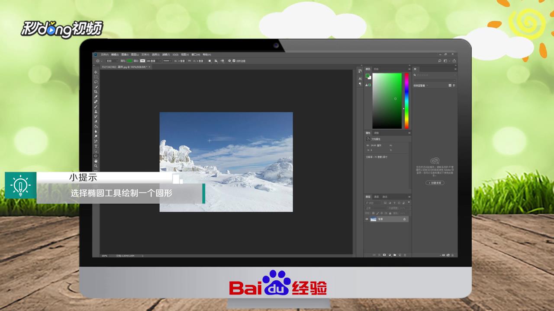Open the Properties panel flyout menu
This screenshot has height=311, width=554.
tap(409, 133)
